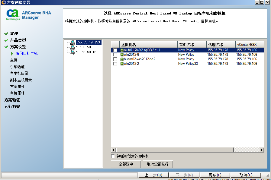Select host 9.182.50.6 in tree
The height and width of the screenshot is (180, 271).
[x=85, y=47]
